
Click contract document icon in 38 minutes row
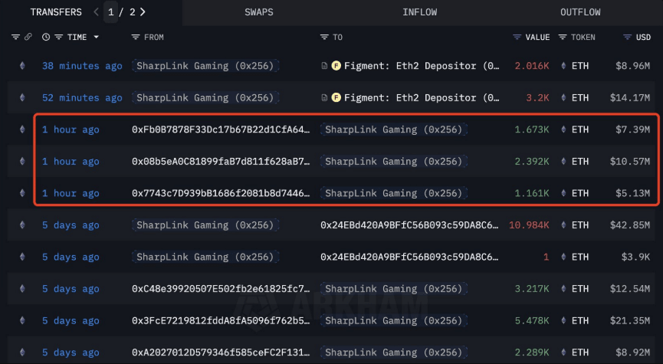324,66
